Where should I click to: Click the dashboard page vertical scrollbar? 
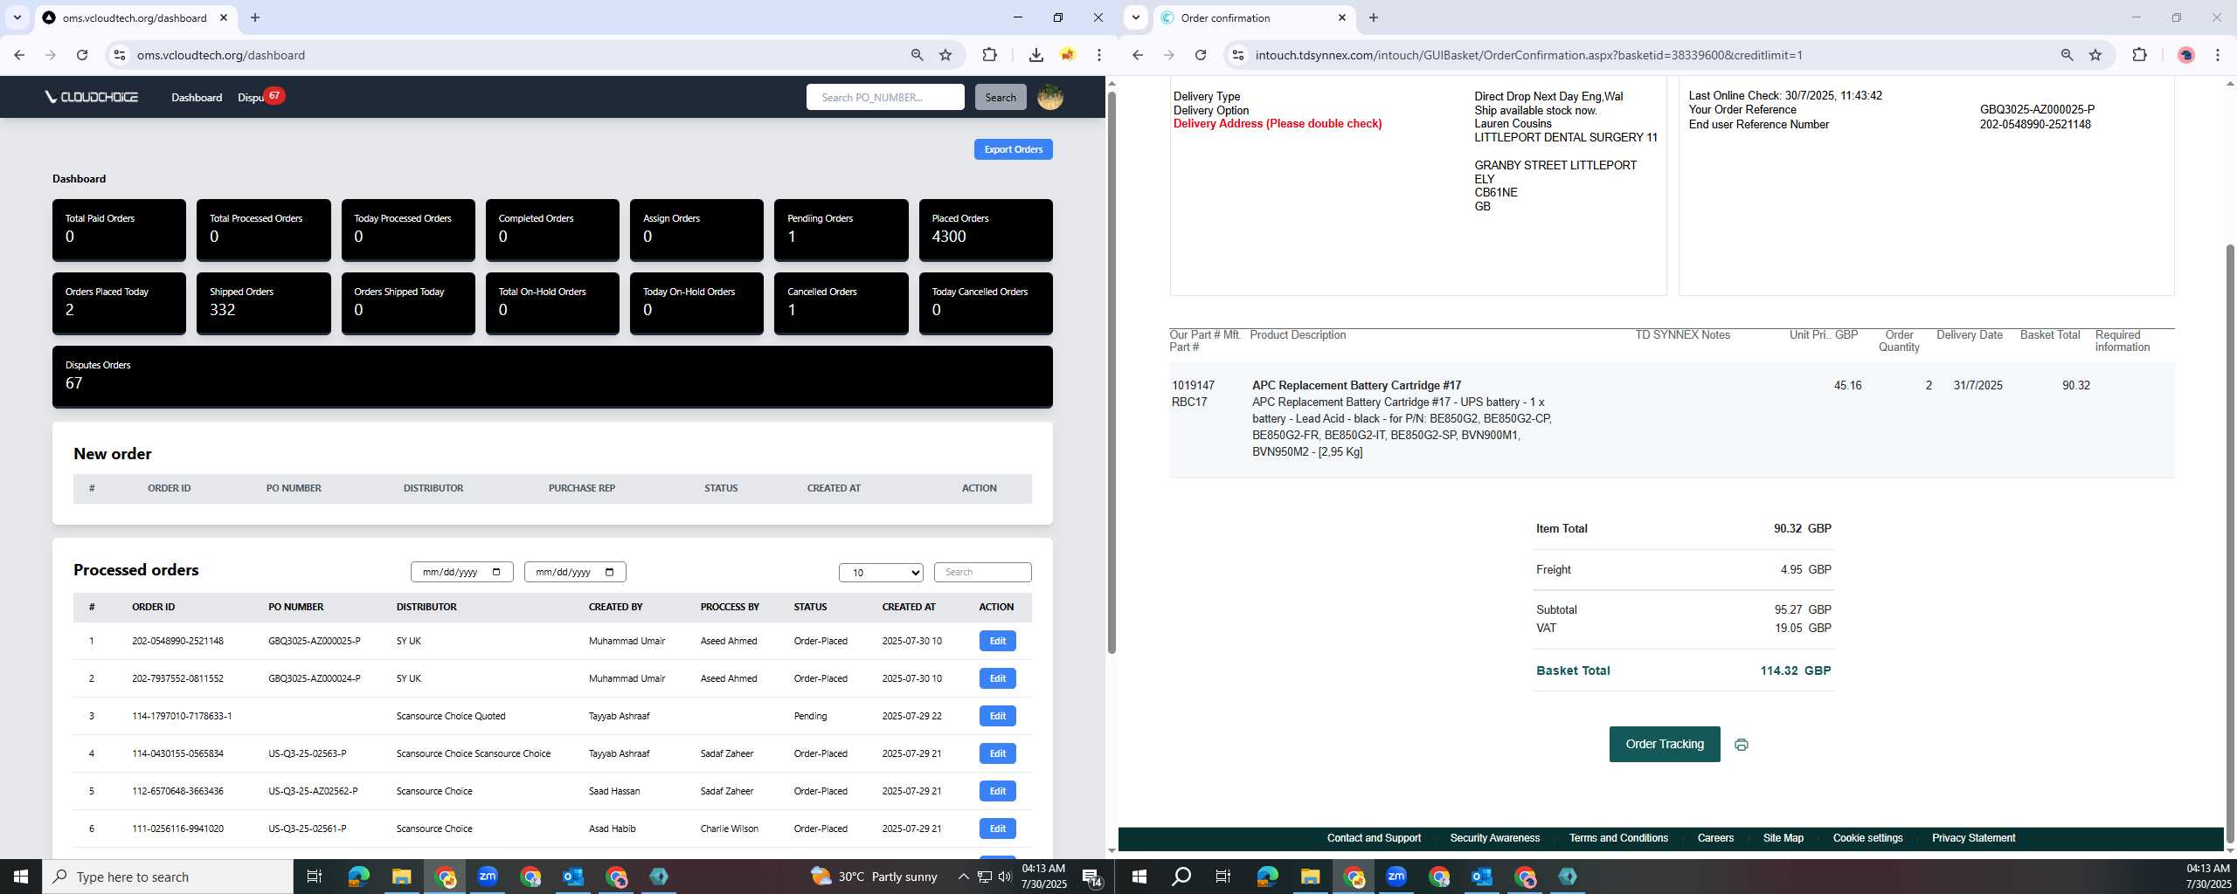pyautogui.click(x=1112, y=371)
